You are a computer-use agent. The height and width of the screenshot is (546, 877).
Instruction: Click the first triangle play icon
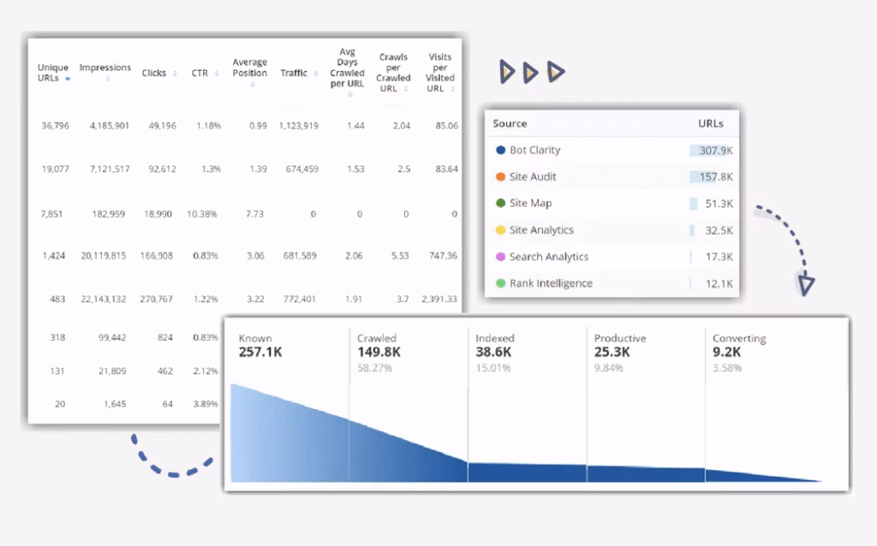tap(508, 73)
